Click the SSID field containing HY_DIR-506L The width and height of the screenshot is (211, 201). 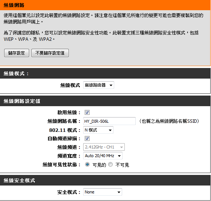point(109,121)
